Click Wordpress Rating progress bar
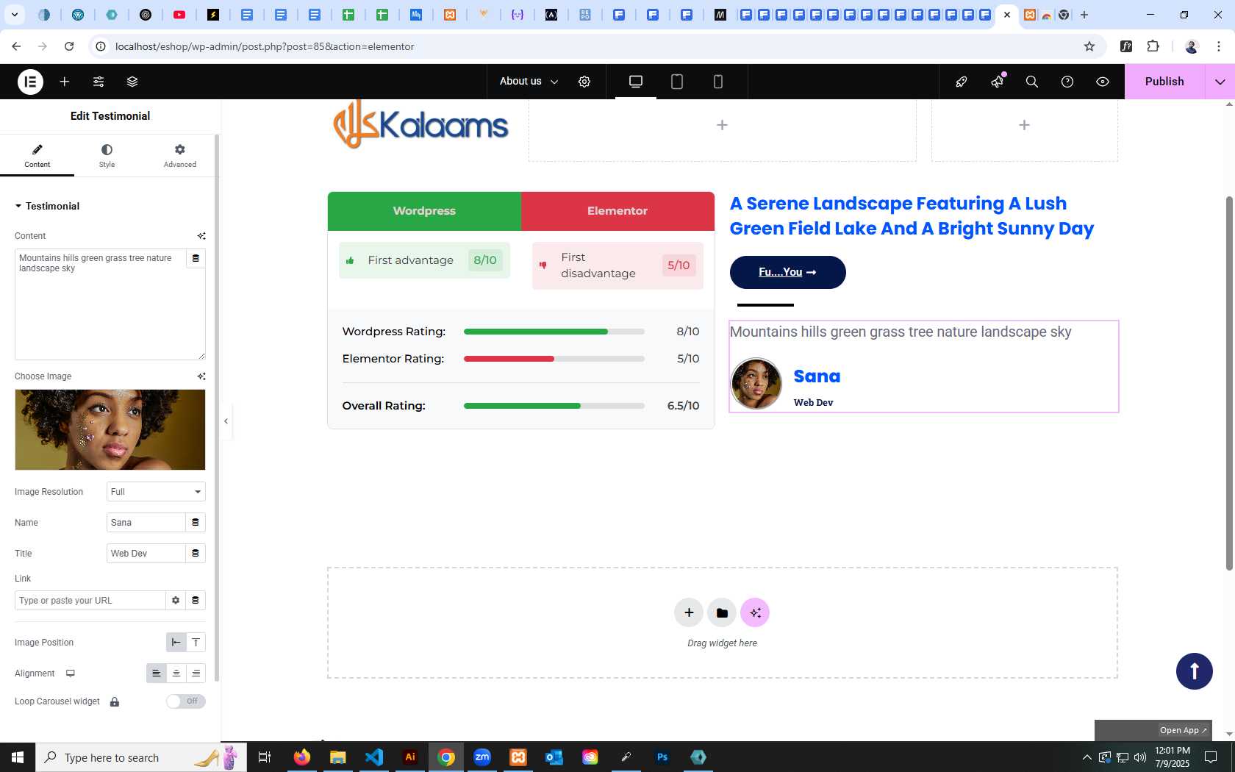Image resolution: width=1235 pixels, height=772 pixels. [554, 332]
